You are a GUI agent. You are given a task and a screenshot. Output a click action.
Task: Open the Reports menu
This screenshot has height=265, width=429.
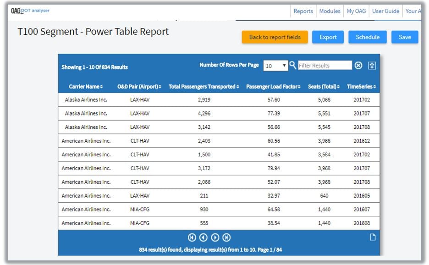click(x=303, y=11)
